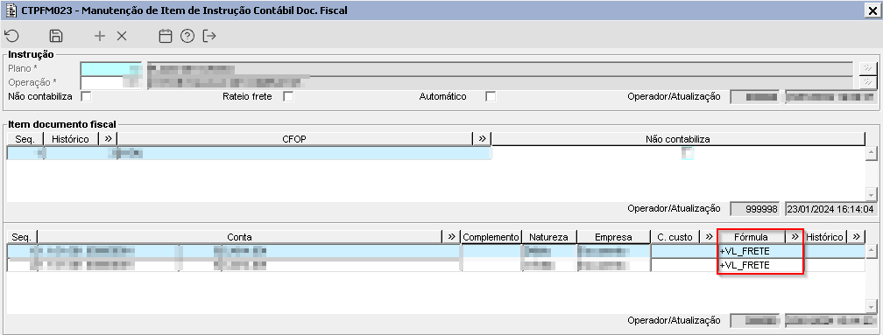
Task: Click the Plano input field
Action: pyautogui.click(x=111, y=68)
